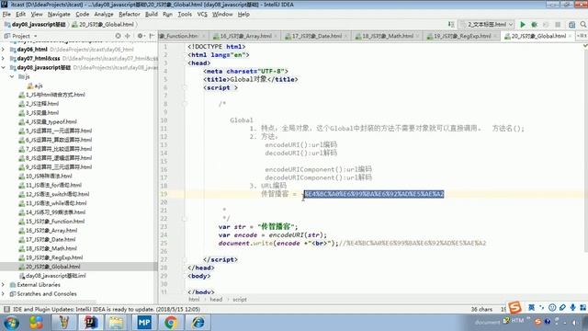Click the build project icon left of the run configuration
The image size is (588, 331).
tap(451, 25)
